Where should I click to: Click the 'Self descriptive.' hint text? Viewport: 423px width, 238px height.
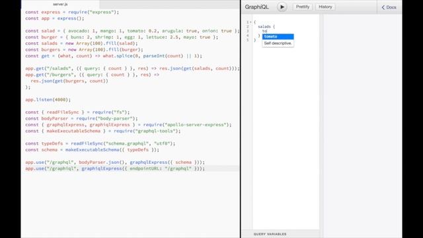click(x=278, y=43)
